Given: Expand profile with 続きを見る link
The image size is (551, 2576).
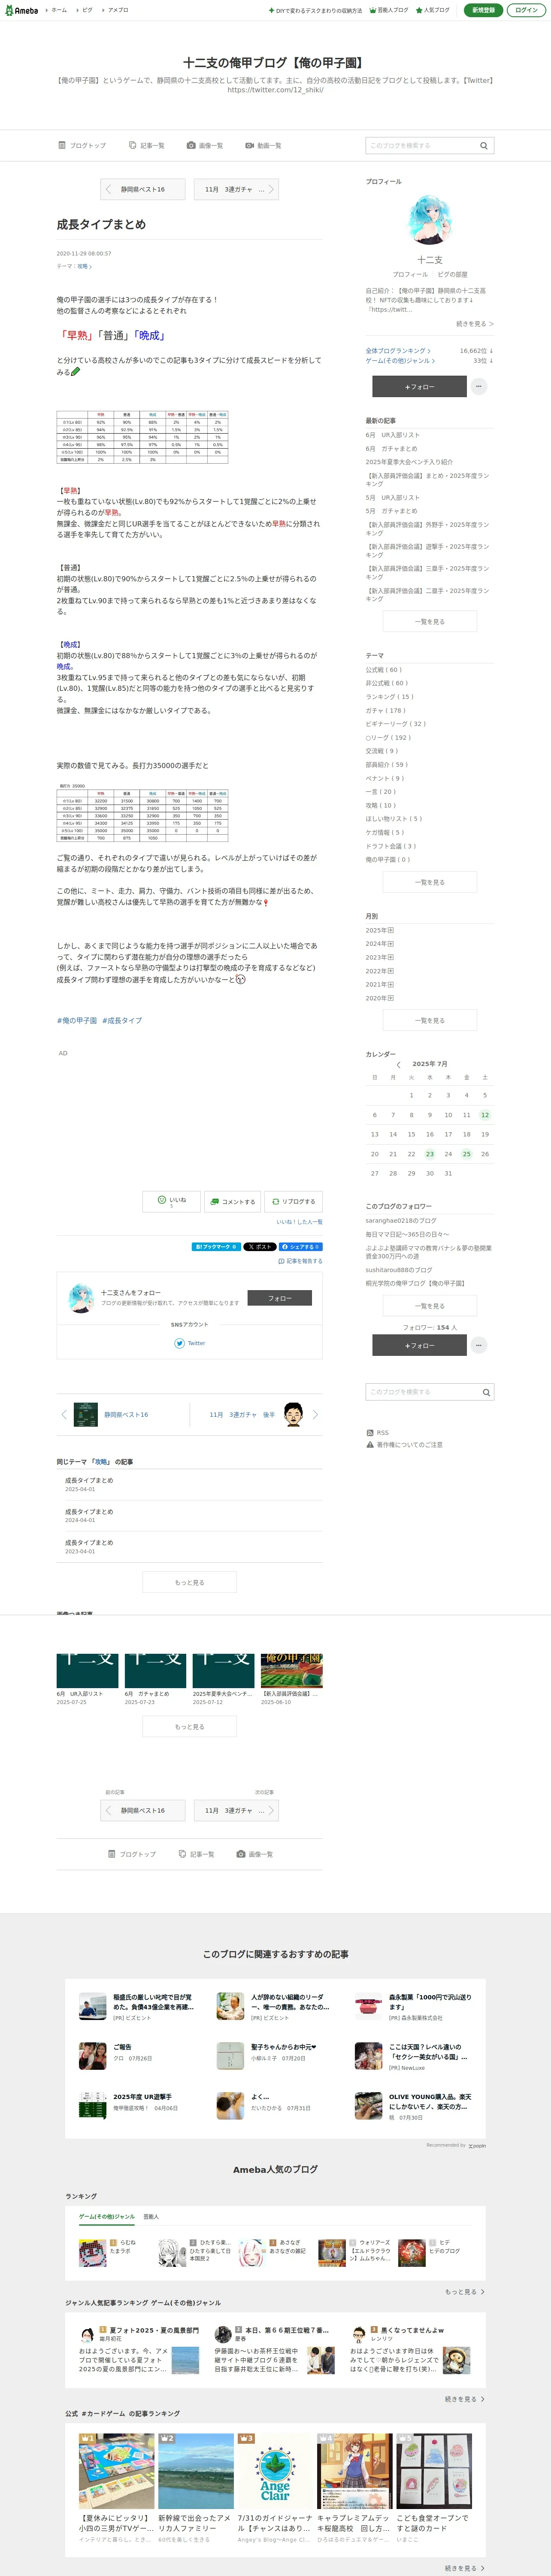Looking at the screenshot, I should [x=475, y=324].
